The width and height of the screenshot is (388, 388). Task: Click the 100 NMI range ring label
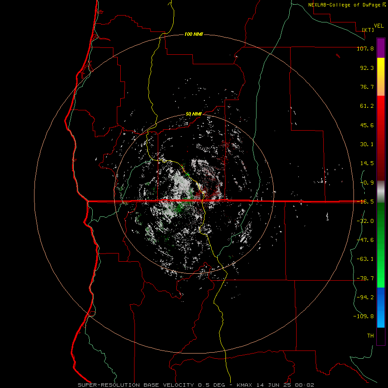tap(194, 34)
